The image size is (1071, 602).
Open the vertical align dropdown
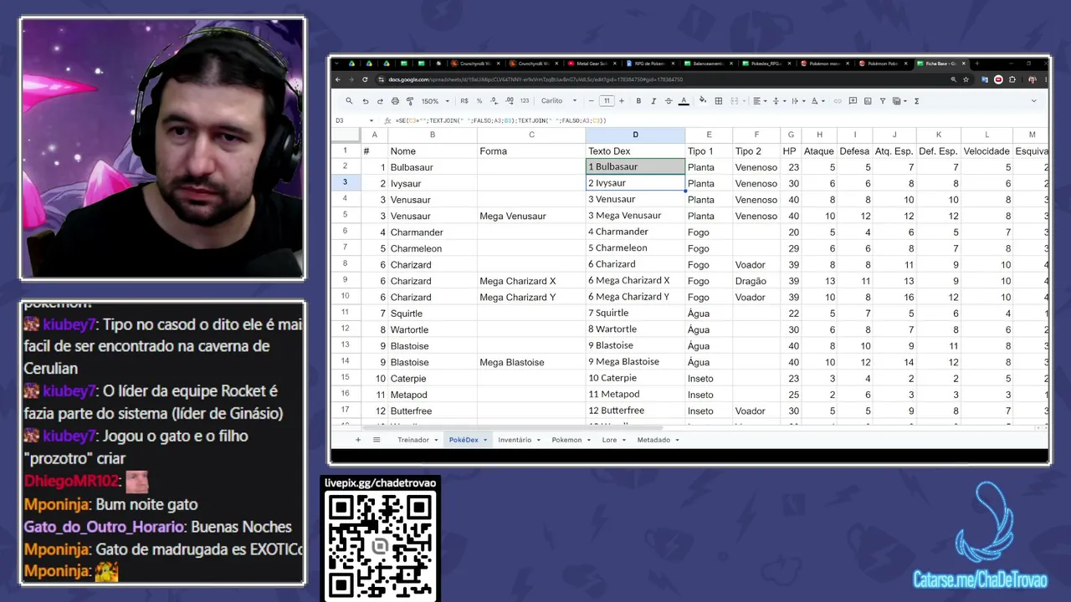point(778,101)
